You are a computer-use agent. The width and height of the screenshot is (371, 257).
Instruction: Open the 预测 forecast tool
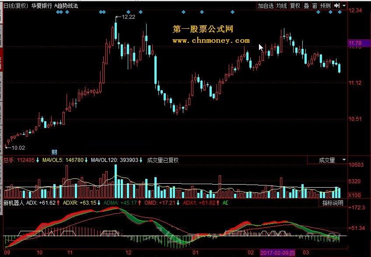(x=325, y=6)
